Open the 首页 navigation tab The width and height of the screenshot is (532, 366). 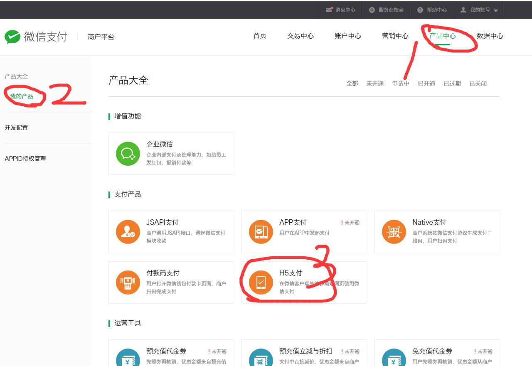(x=260, y=36)
